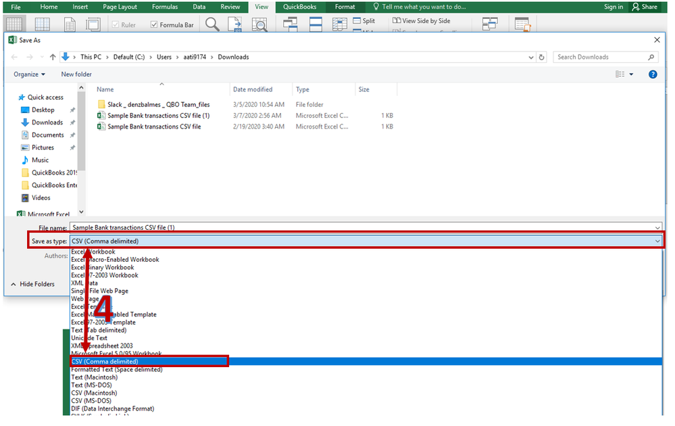Click the Zoom to 100% icon
The image size is (675, 426).
pos(235,24)
